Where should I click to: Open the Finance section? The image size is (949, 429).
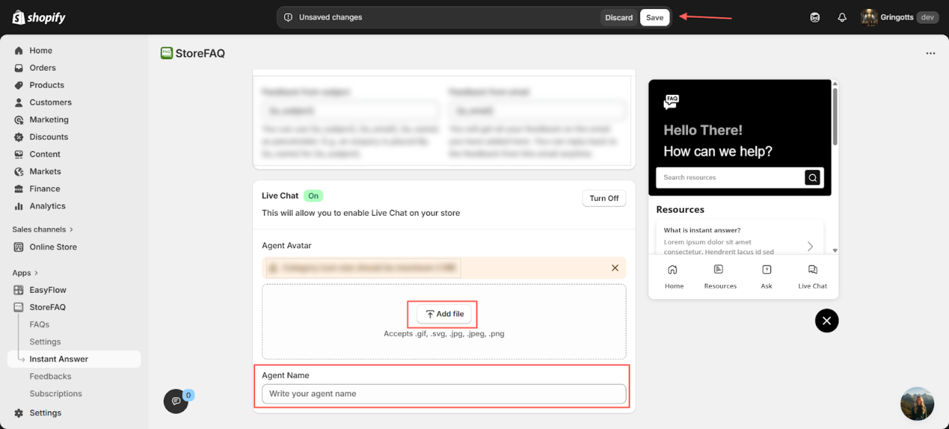(x=44, y=189)
